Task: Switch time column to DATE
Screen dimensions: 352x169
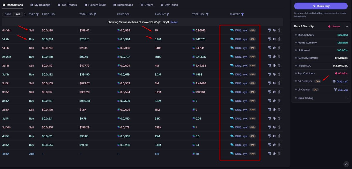Action: coord(8,14)
